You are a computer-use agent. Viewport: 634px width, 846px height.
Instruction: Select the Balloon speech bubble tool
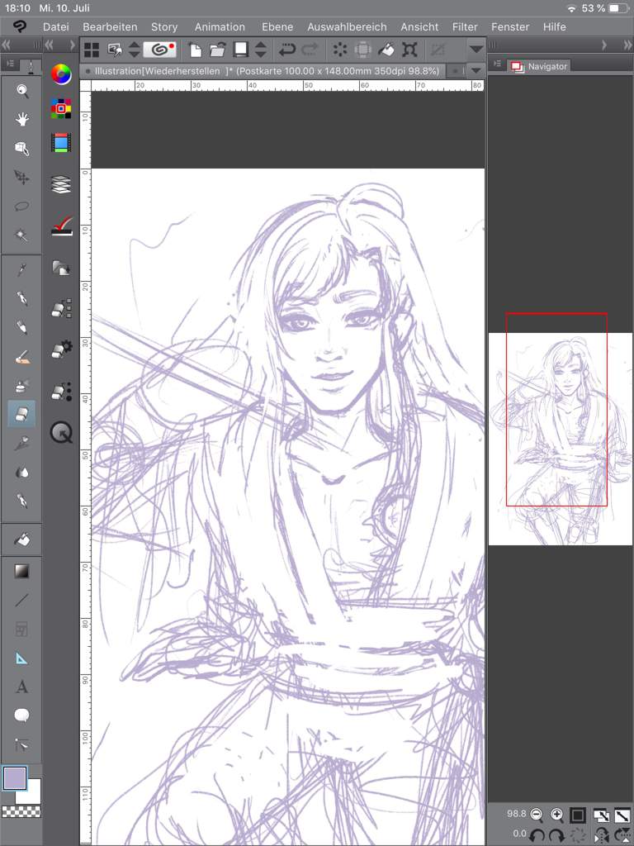pos(21,716)
